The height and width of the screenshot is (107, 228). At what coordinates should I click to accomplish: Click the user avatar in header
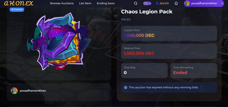click(187, 3)
